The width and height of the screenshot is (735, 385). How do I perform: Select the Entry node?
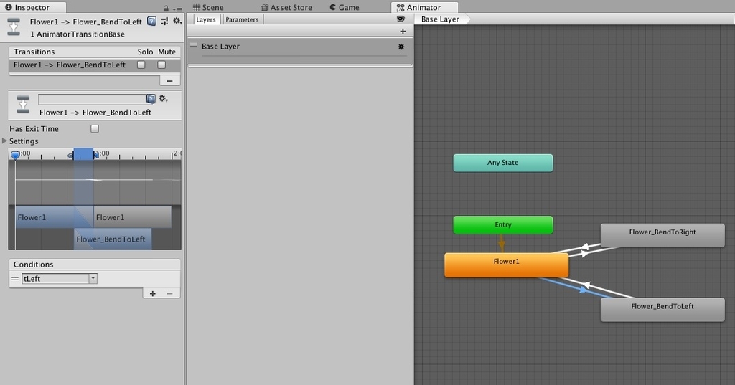503,225
